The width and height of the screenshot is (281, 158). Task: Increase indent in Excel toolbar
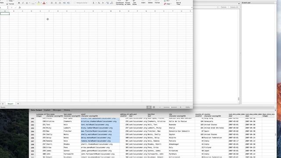68,3
